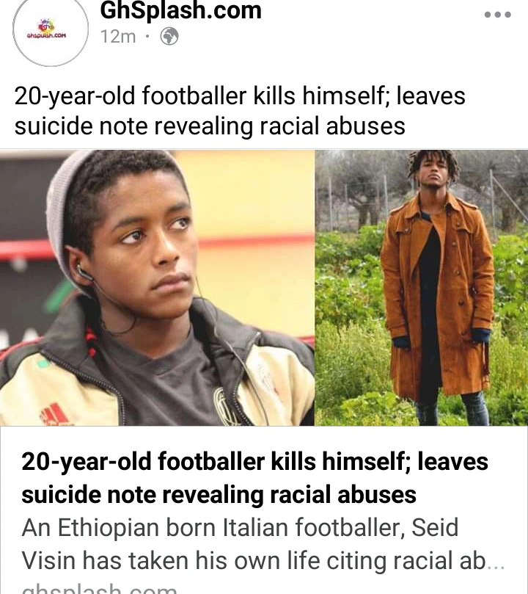This screenshot has height=594, width=528.
Task: Click the earphone in the man's ear
Action: pos(84,272)
